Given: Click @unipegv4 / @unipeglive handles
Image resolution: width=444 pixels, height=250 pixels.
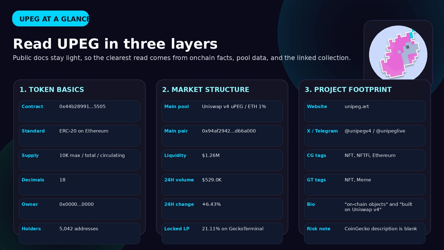Looking at the screenshot, I should pos(375,131).
